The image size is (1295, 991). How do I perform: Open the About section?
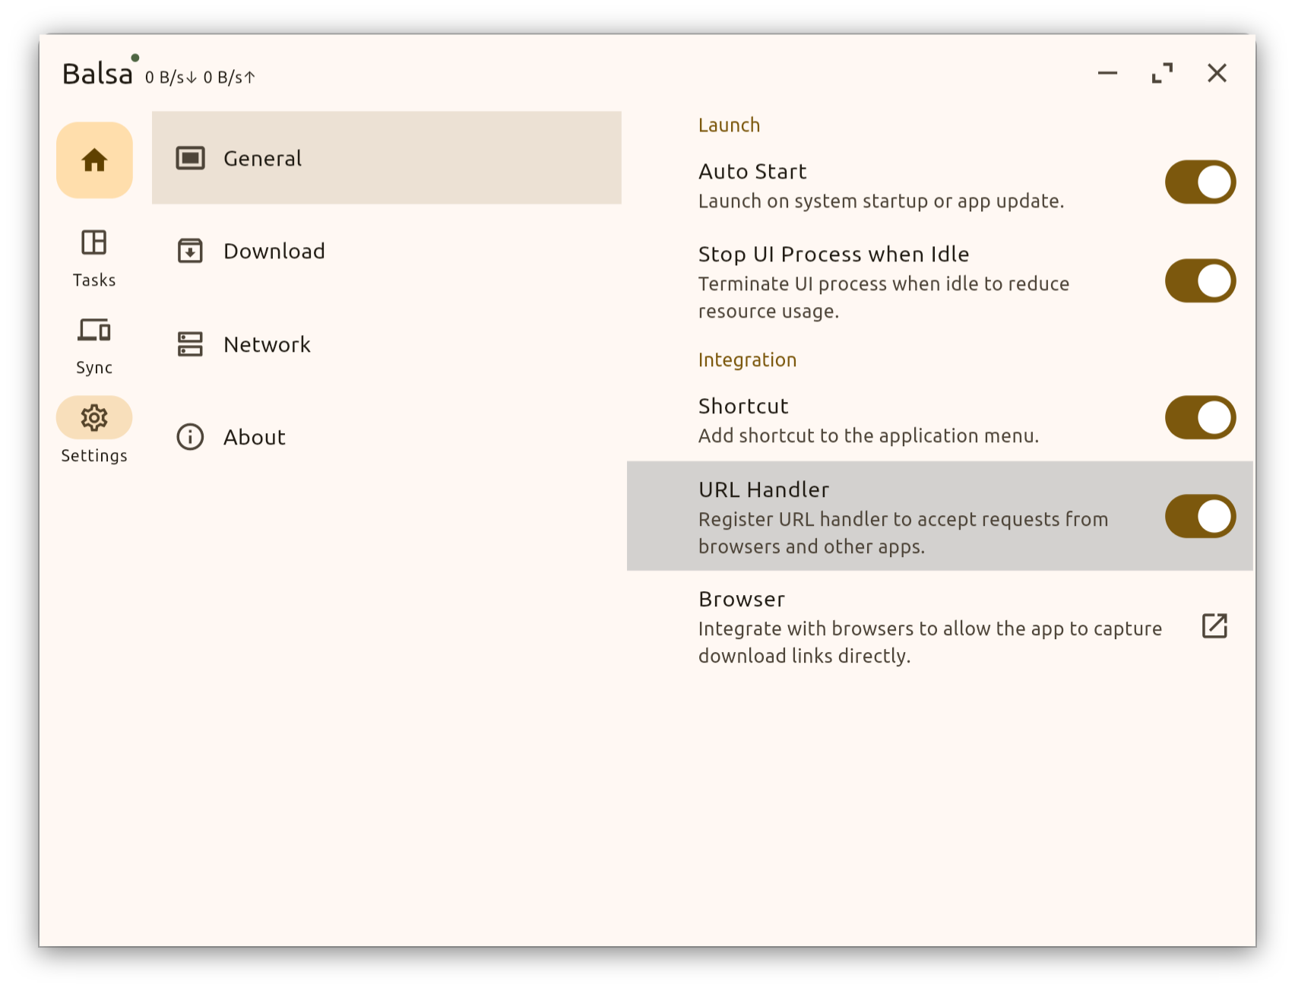pyautogui.click(x=254, y=437)
